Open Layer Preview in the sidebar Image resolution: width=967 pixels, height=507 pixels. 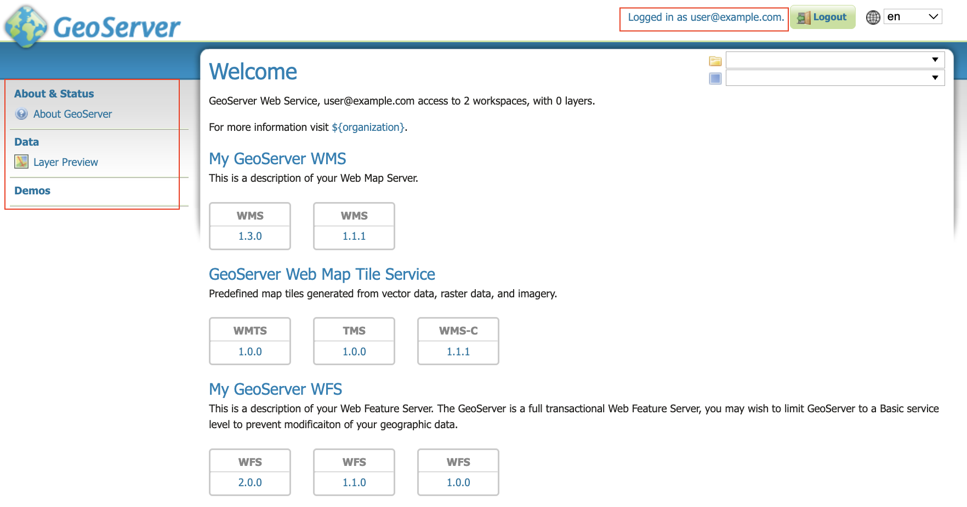pyautogui.click(x=65, y=162)
